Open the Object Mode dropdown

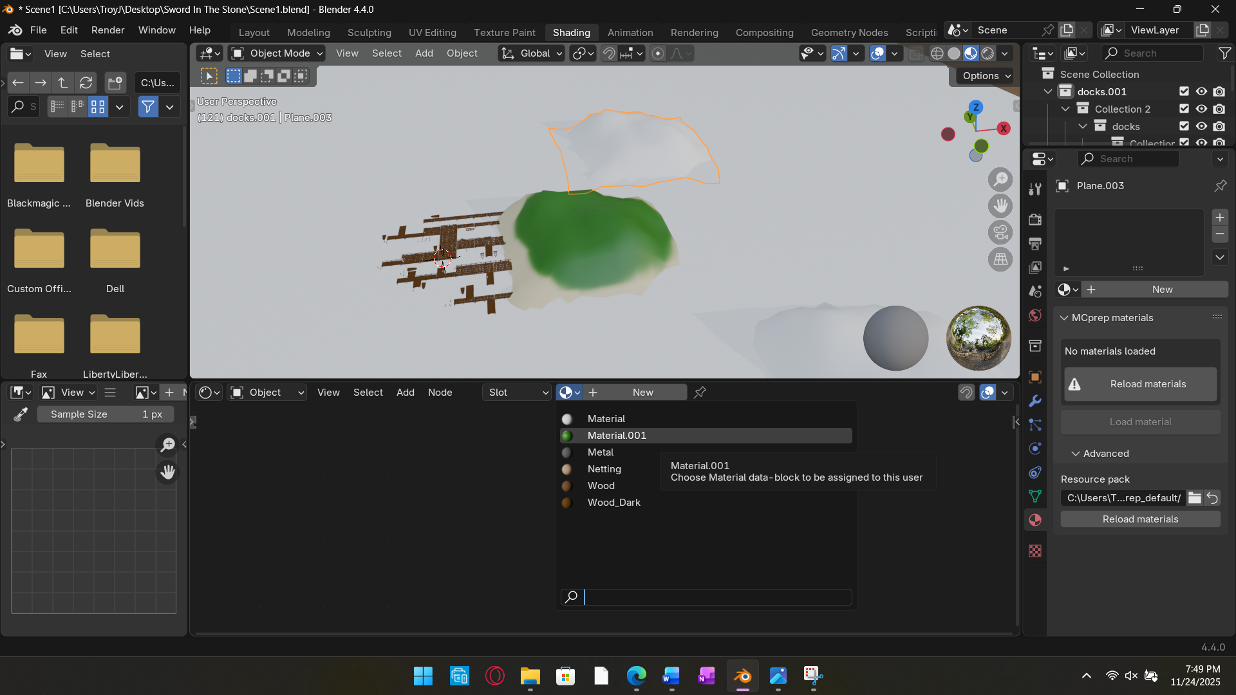tap(277, 53)
